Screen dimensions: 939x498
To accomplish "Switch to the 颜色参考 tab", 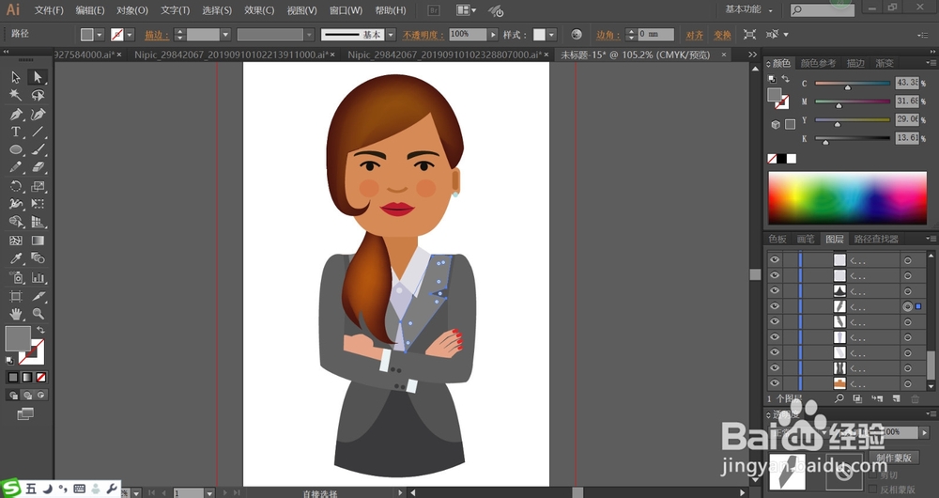I will 818,63.
